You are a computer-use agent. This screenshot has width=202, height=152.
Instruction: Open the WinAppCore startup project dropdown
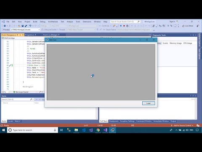[x=83, y=26]
